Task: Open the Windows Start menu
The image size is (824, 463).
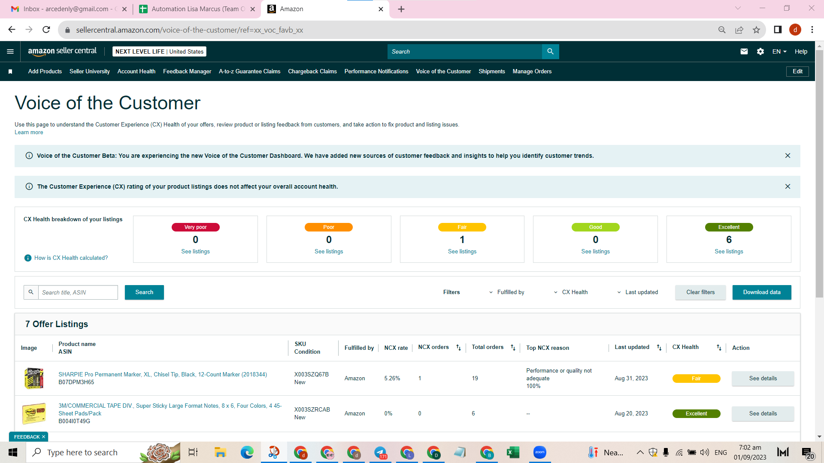Action: (x=13, y=452)
